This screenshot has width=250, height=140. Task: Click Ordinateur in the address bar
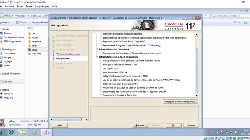click(21, 16)
